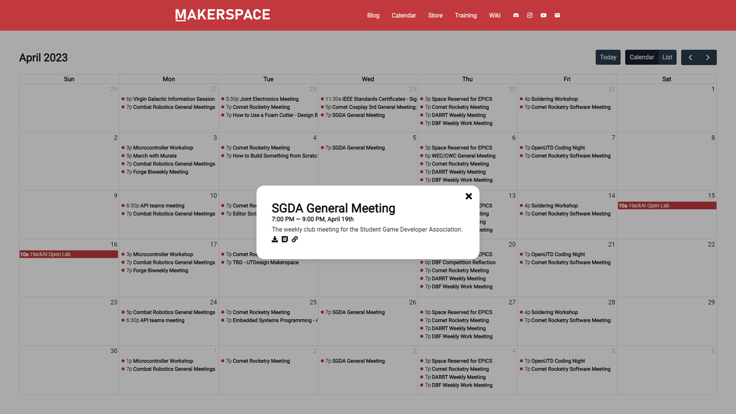
Task: Download the SGDA General Meeting event file
Action: [x=275, y=239]
